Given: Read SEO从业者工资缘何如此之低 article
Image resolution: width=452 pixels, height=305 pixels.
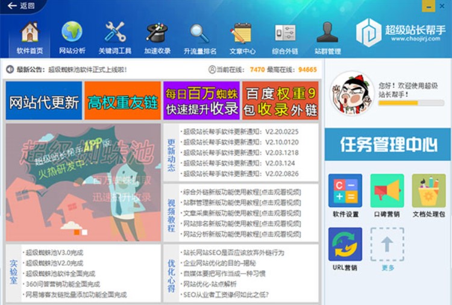Looking at the screenshot, I should point(226,295).
